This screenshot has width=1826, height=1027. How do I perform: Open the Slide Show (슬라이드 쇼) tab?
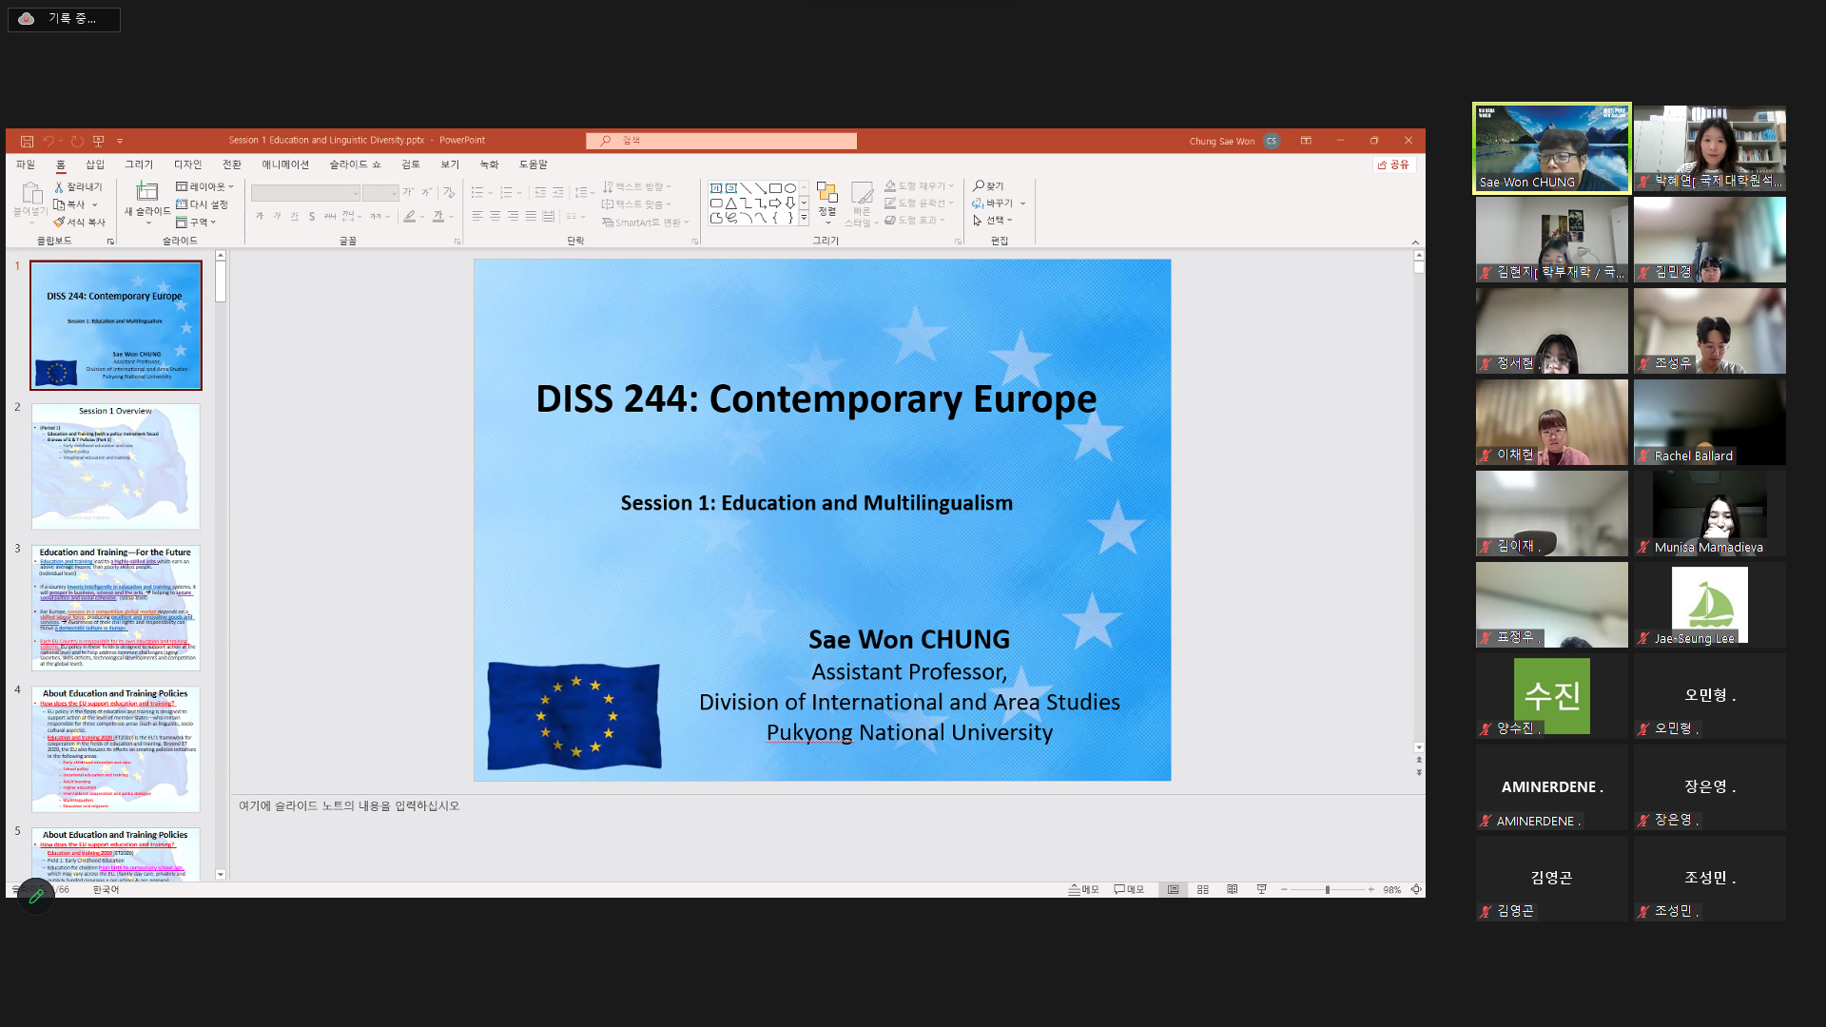click(355, 165)
